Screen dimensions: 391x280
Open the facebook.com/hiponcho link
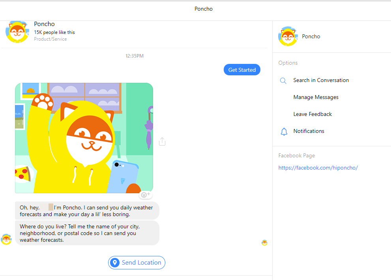point(318,168)
